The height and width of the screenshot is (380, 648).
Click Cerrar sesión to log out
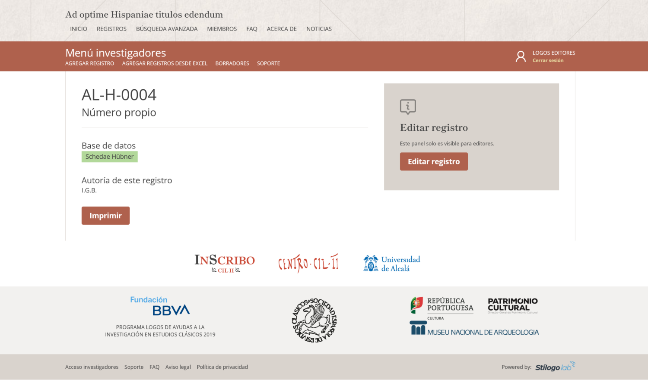548,60
